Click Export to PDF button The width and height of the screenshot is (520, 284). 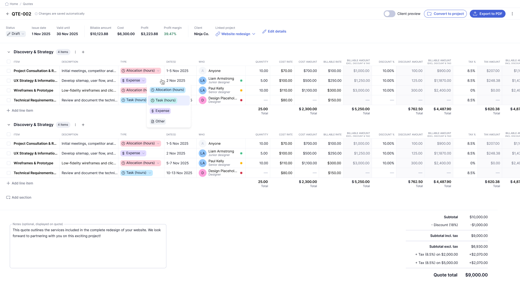(x=487, y=14)
